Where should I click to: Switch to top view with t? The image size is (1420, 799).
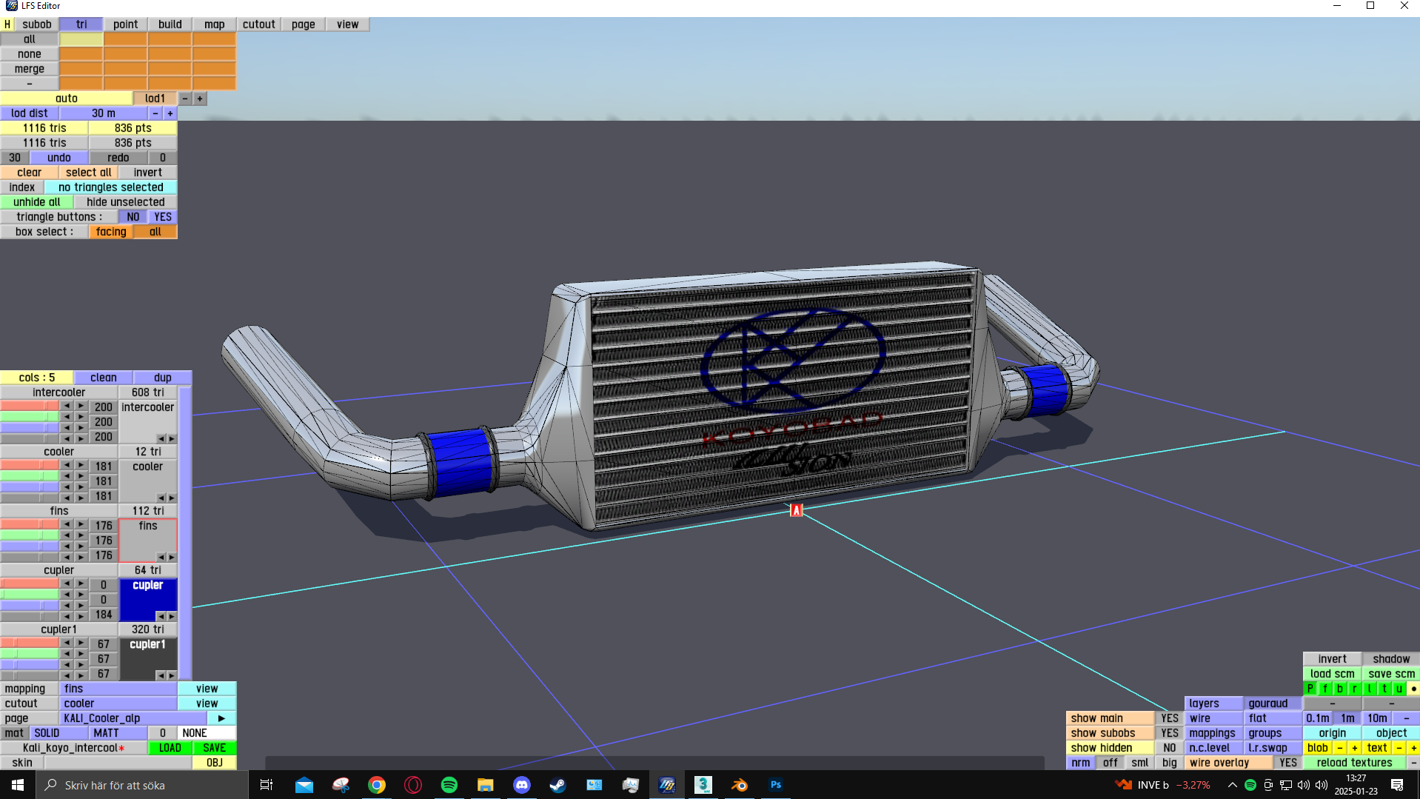(x=1384, y=689)
